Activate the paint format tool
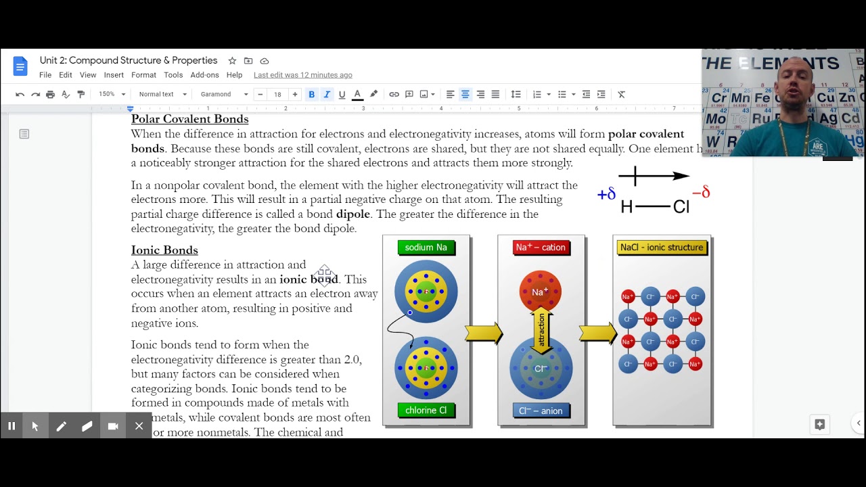The image size is (866, 487). pos(81,94)
